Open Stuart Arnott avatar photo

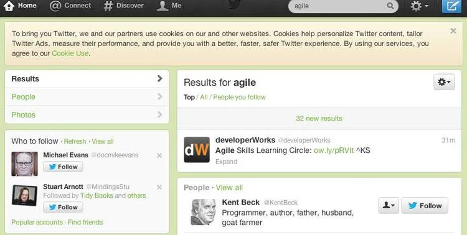pyautogui.click(x=25, y=195)
